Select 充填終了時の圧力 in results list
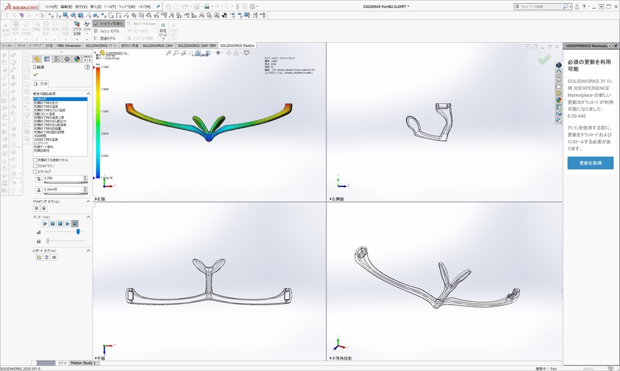 click(60, 103)
